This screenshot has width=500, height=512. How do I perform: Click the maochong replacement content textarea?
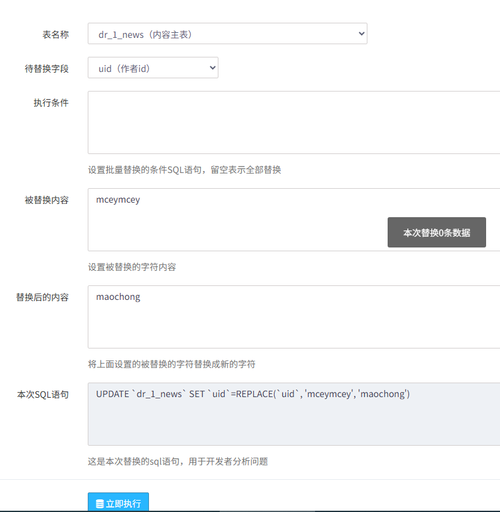tap(294, 317)
